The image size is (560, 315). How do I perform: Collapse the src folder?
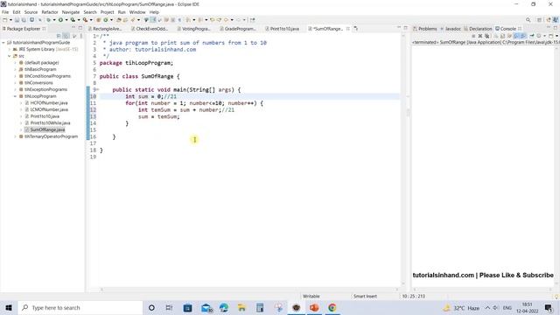click(10, 56)
